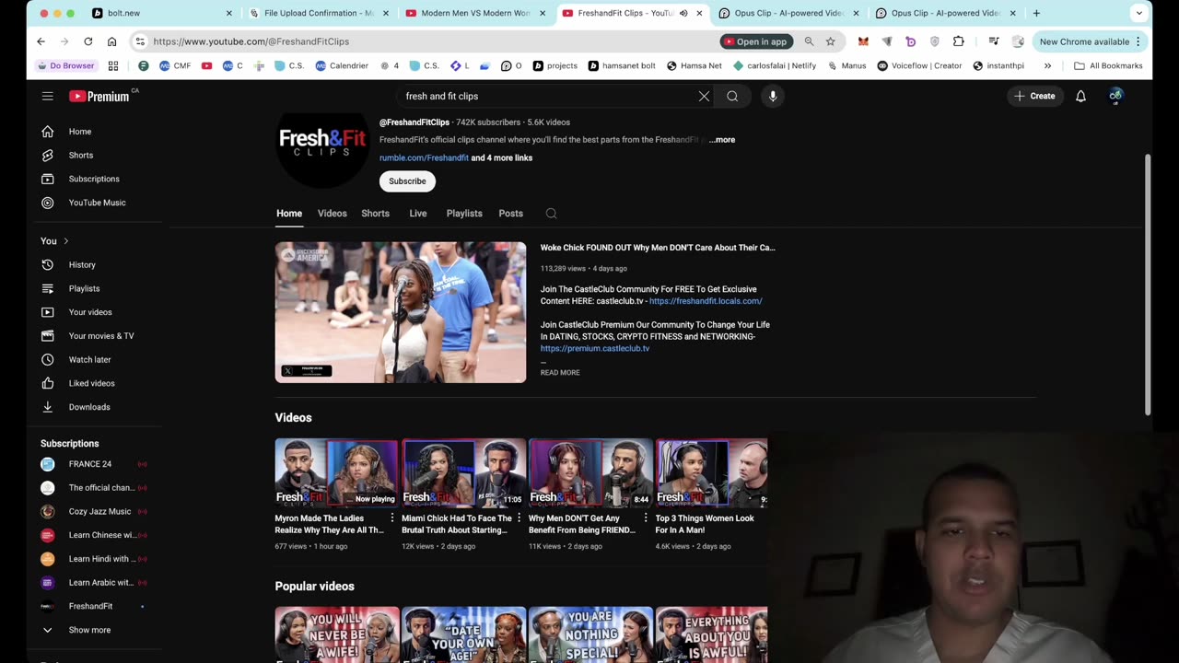Viewport: 1179px width, 663px height.
Task: Switch to the bolt.new browser tab
Action: 161,14
